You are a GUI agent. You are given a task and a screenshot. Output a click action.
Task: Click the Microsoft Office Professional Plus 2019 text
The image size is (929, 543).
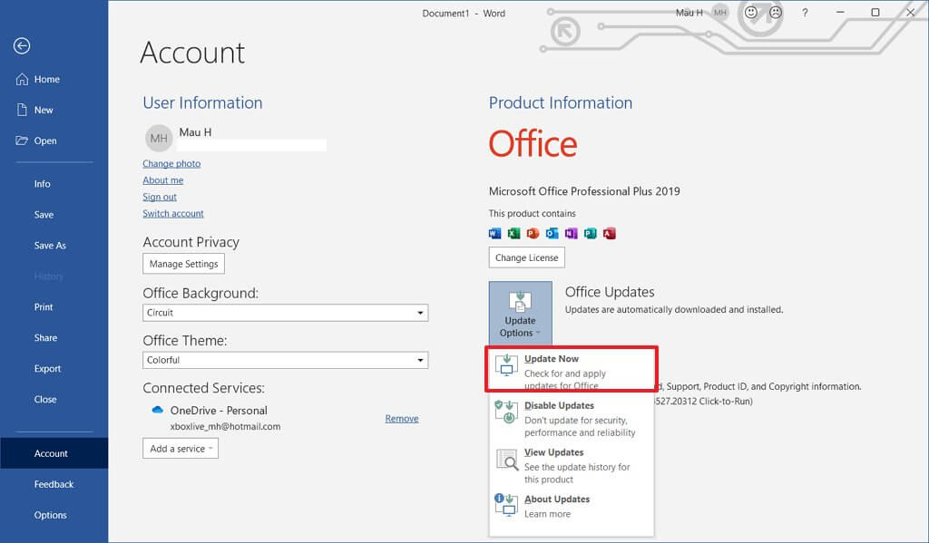[x=584, y=191]
